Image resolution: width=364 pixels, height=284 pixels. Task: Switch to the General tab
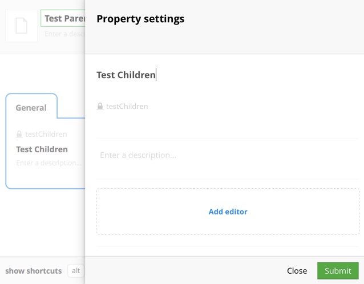pos(31,107)
